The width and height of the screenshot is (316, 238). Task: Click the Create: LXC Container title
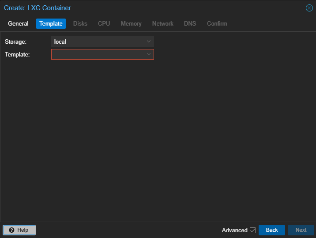(x=38, y=8)
